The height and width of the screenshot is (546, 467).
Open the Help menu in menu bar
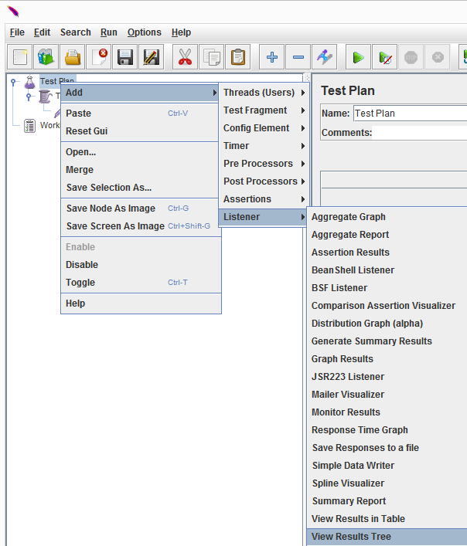[x=181, y=32]
